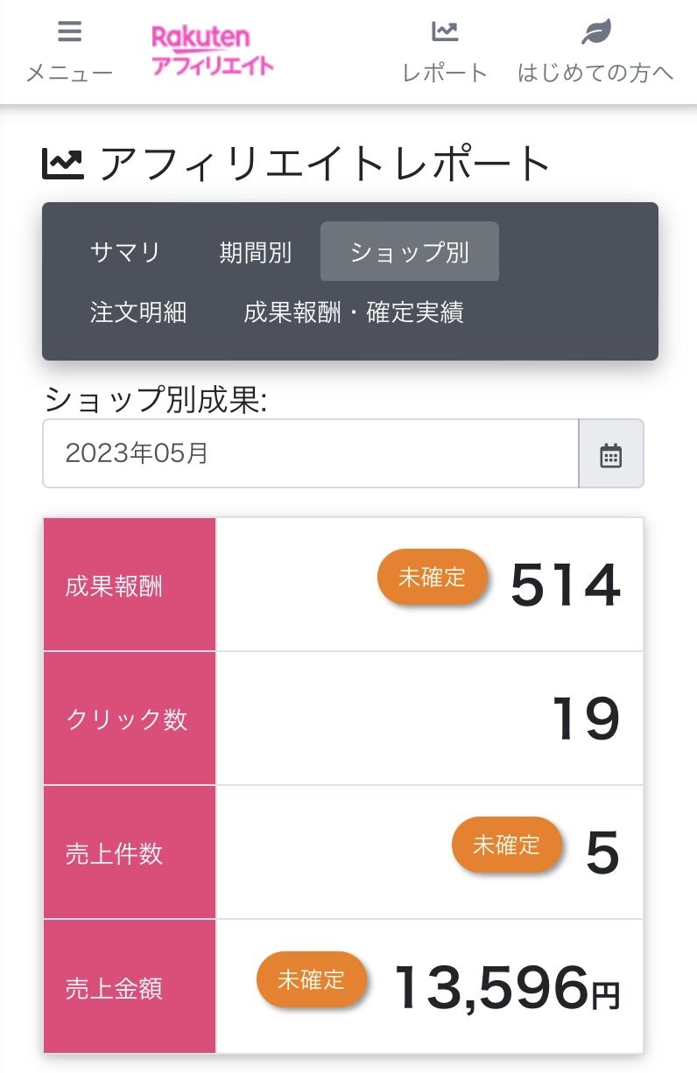This screenshot has height=1073, width=697.
Task: Switch to the 期間別 tab
Action: (x=255, y=252)
